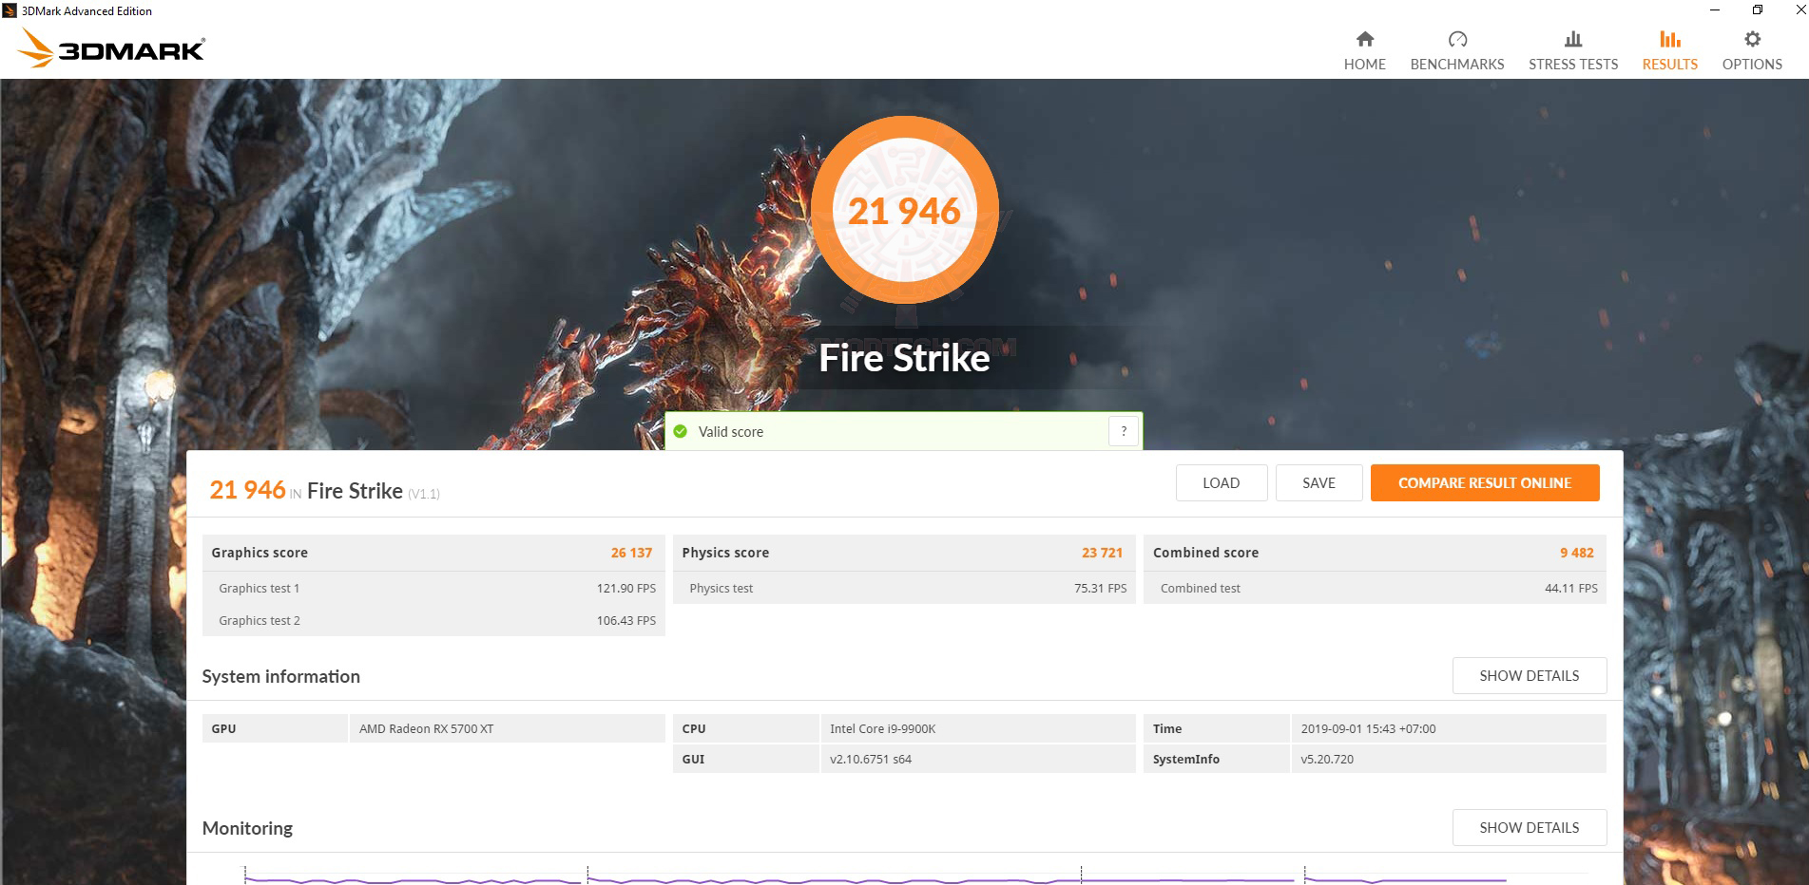Click the Results bar-chart icon
This screenshot has width=1809, height=885.
tap(1668, 40)
